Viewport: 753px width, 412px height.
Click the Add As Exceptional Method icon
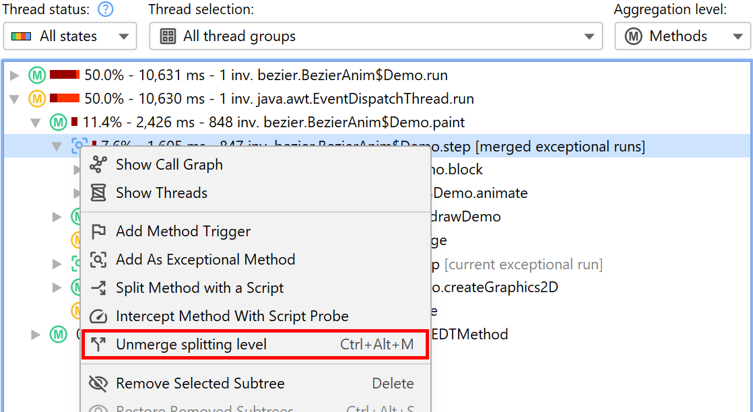click(x=98, y=260)
